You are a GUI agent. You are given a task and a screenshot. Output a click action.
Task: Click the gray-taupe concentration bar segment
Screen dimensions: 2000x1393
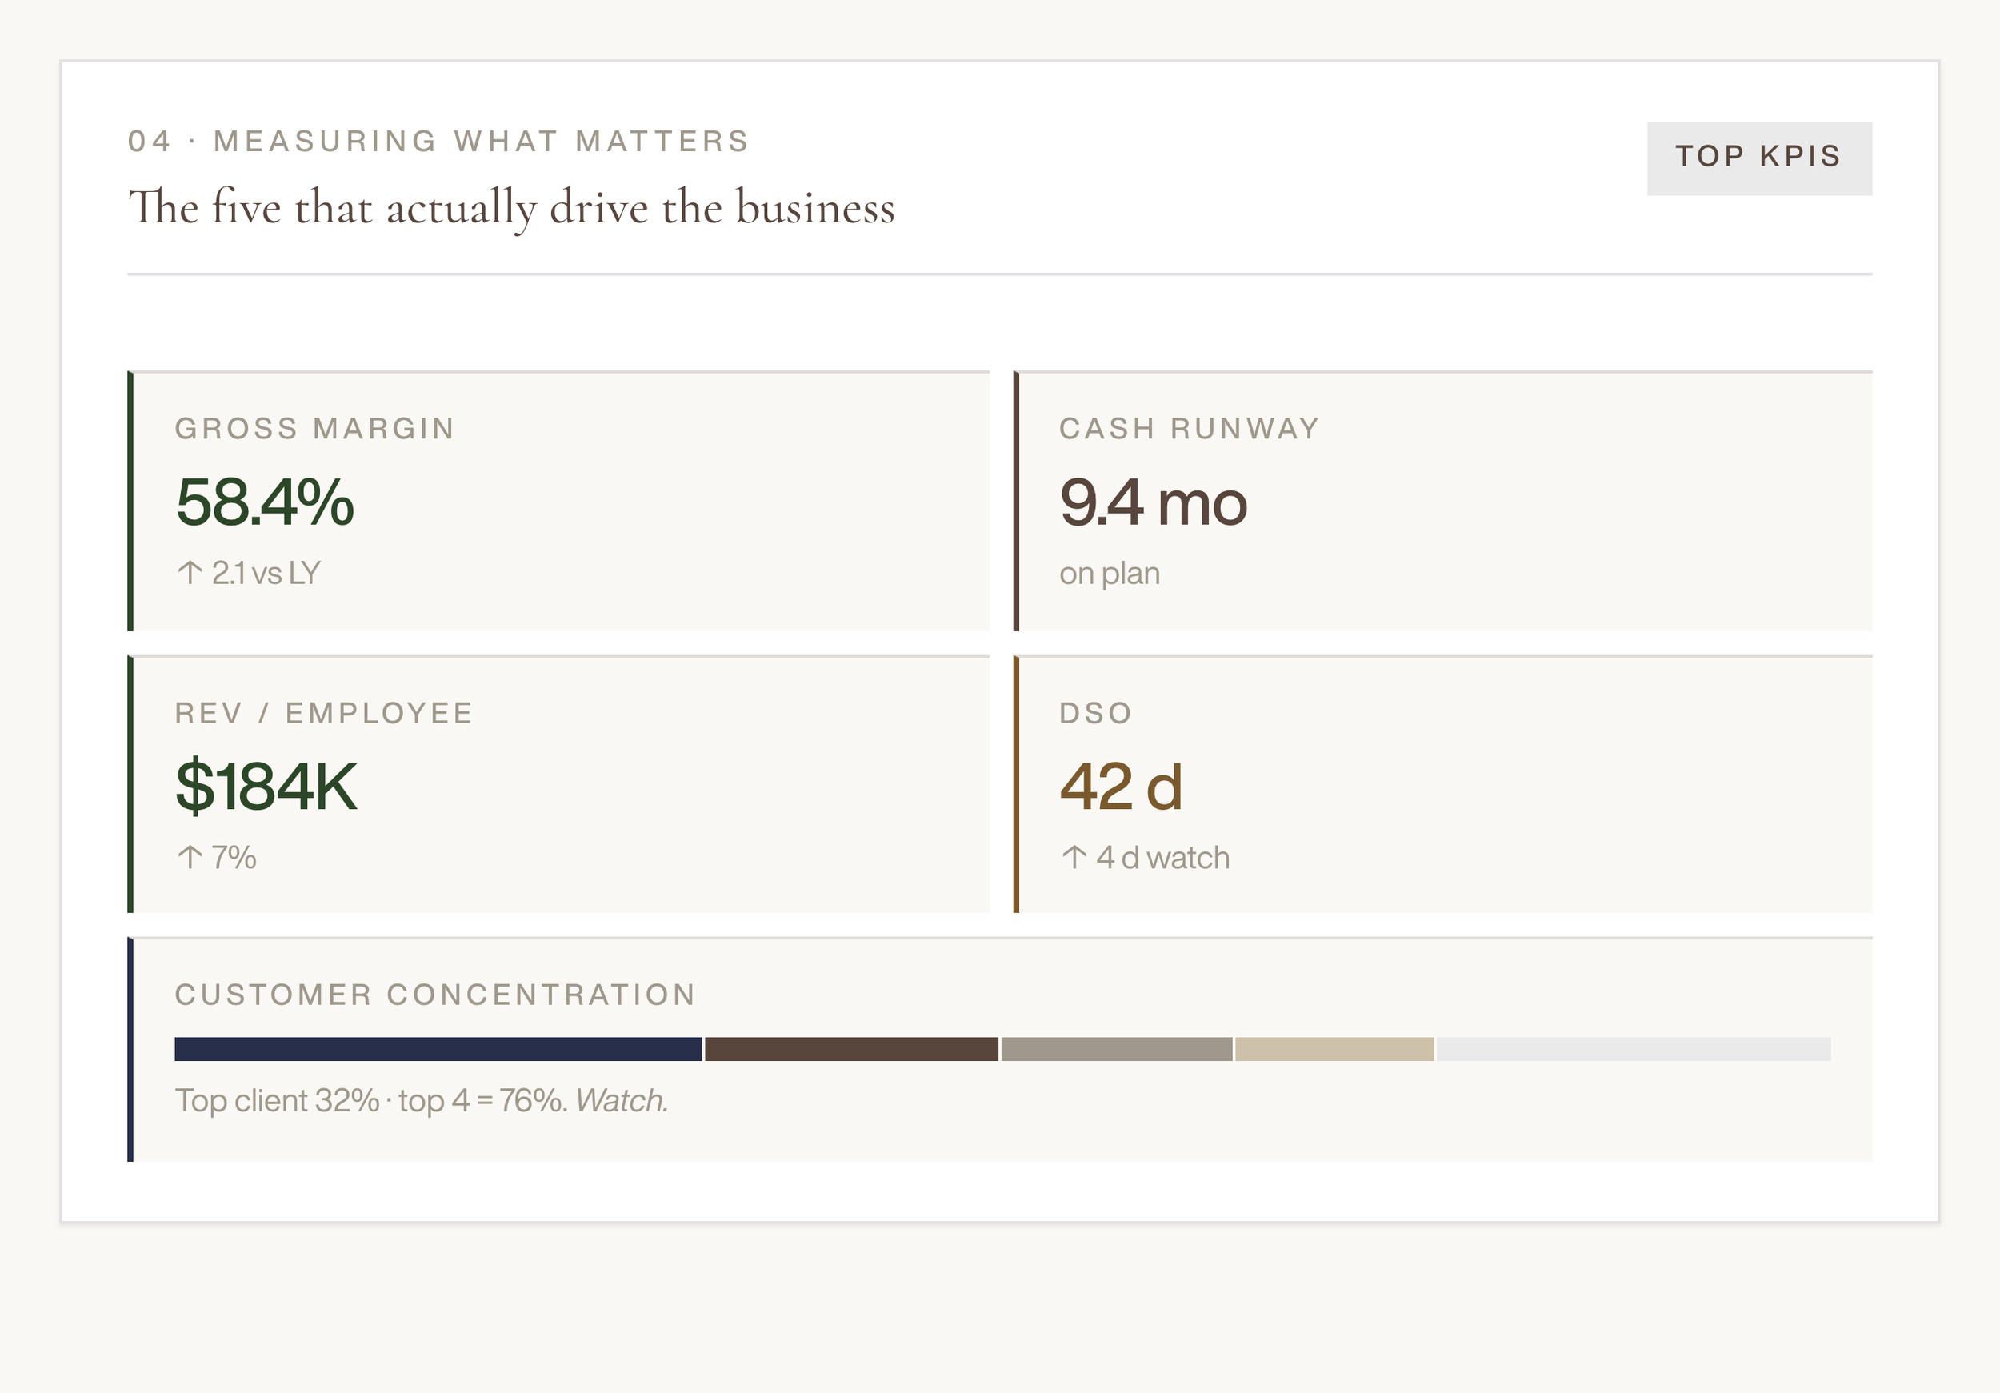pos(1117,1049)
